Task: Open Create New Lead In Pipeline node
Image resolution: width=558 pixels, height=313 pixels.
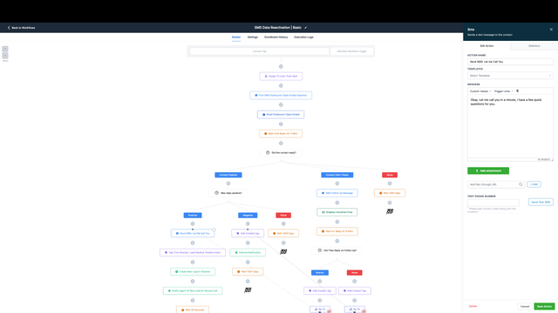Action: pyautogui.click(x=193, y=272)
